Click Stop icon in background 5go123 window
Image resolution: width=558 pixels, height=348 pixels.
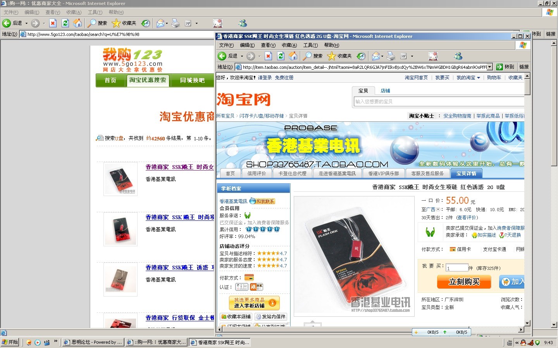53,23
